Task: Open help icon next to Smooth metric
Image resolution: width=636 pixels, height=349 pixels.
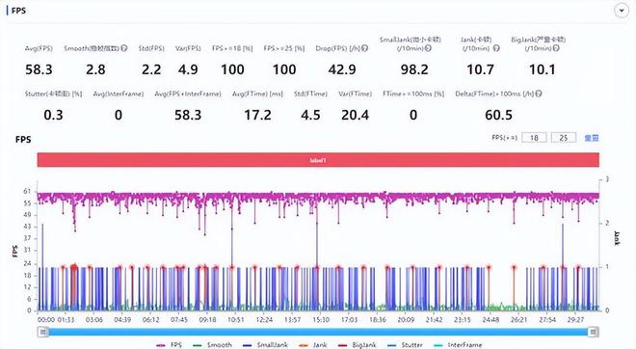Action: pos(124,48)
